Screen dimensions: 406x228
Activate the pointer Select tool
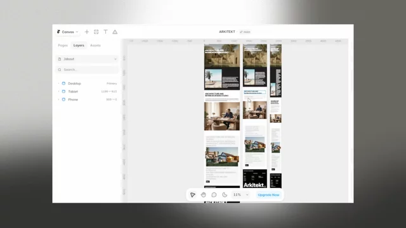193,194
